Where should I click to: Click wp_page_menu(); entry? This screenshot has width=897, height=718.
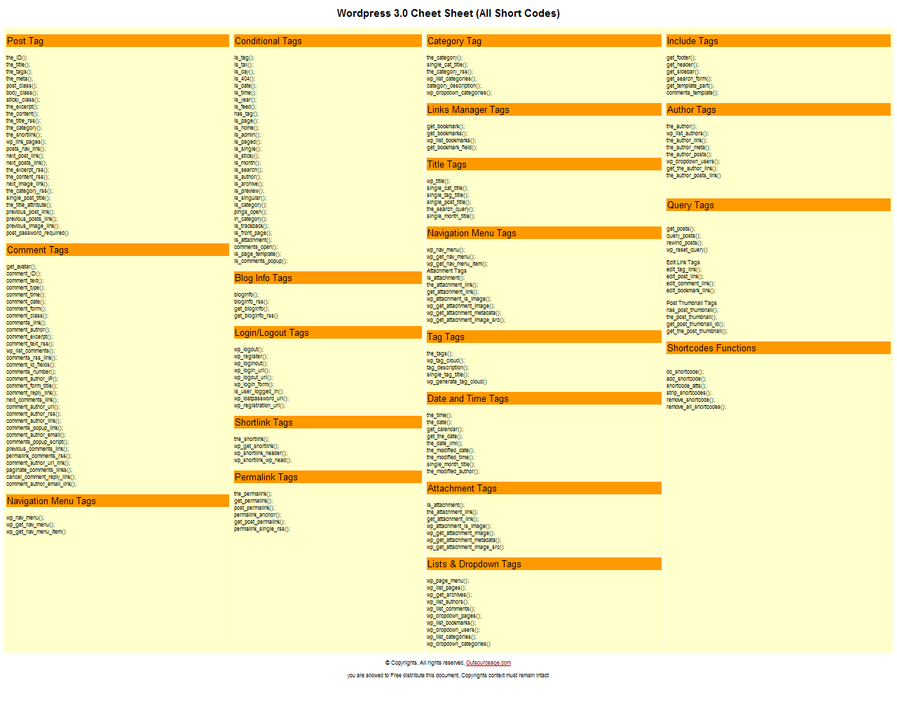448,581
